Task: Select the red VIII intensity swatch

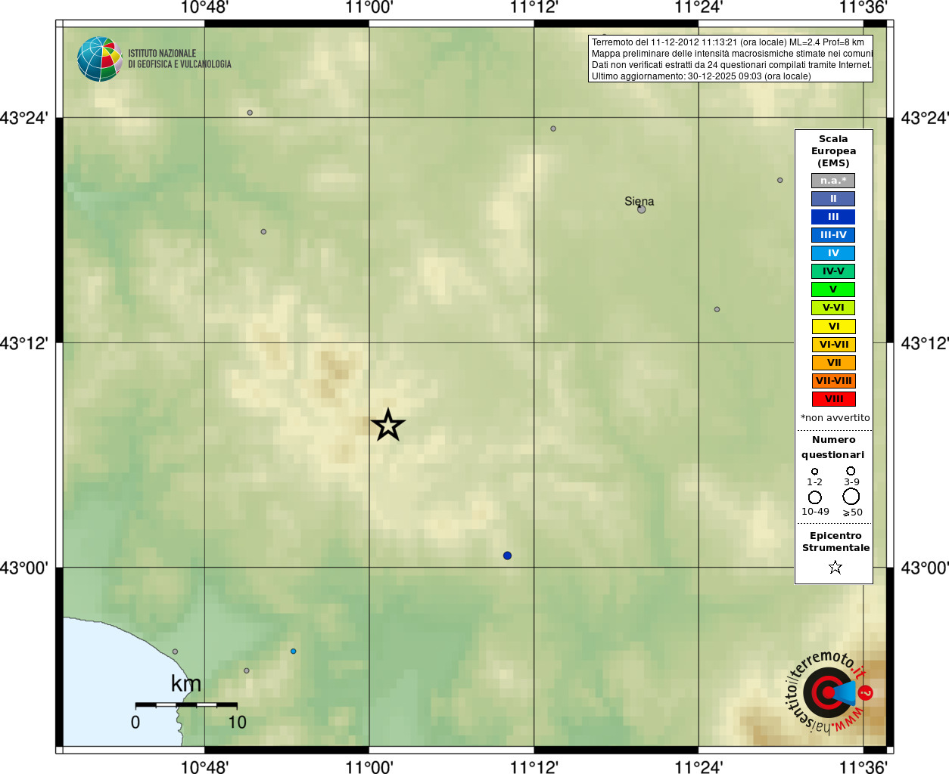Action: 833,399
